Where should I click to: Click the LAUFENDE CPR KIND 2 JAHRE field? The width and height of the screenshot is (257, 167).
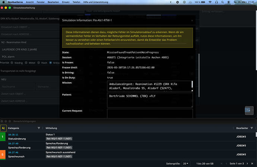(x=30, y=49)
